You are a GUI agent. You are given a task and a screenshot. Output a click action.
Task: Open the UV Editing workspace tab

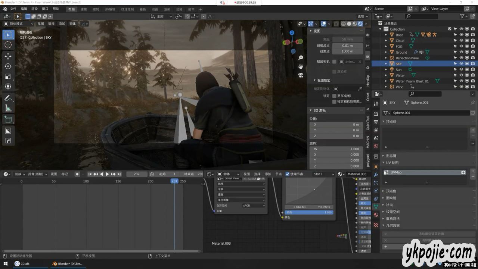[110, 9]
